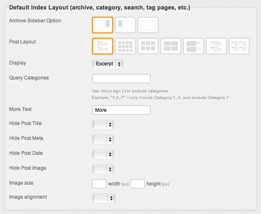This screenshot has height=214, width=261.
Task: Choose the no-sidebar archive layout icon
Action: click(x=148, y=25)
